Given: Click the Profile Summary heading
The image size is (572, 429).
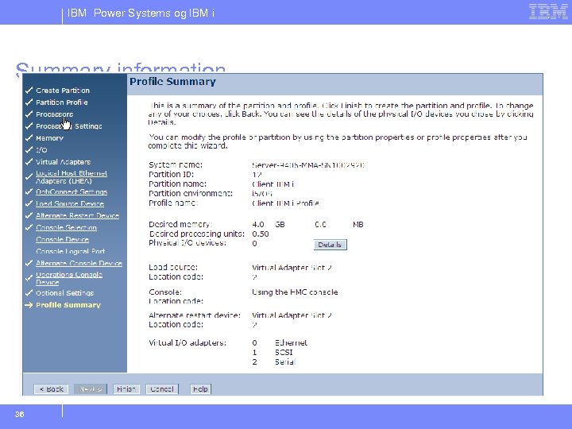Looking at the screenshot, I should tap(173, 81).
